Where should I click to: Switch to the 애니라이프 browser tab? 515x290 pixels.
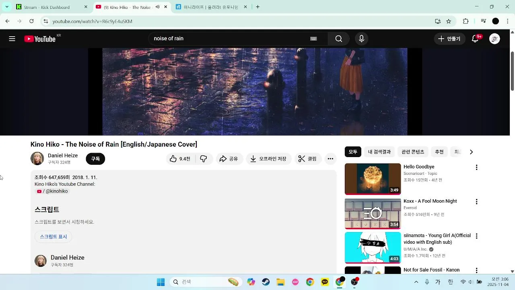(x=211, y=7)
